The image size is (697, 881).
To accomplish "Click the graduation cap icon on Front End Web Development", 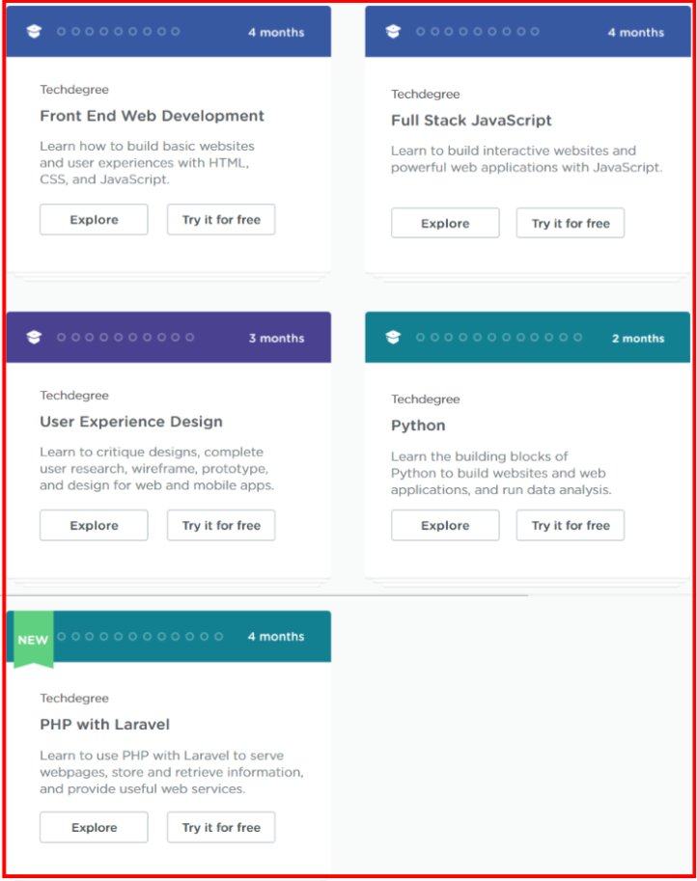I will pyautogui.click(x=36, y=30).
